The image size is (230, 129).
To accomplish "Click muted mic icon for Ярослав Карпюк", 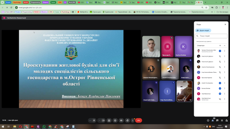I will tap(220, 78).
